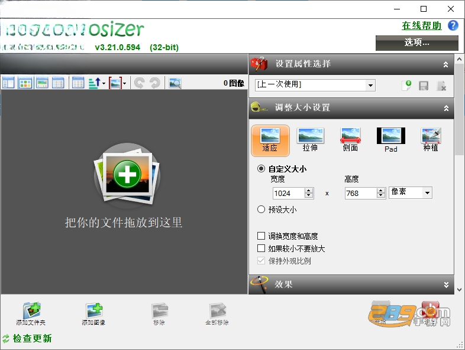This screenshot has width=465, height=350.
Task: Enable the 调换宽度和高度 checkbox
Action: (261, 236)
